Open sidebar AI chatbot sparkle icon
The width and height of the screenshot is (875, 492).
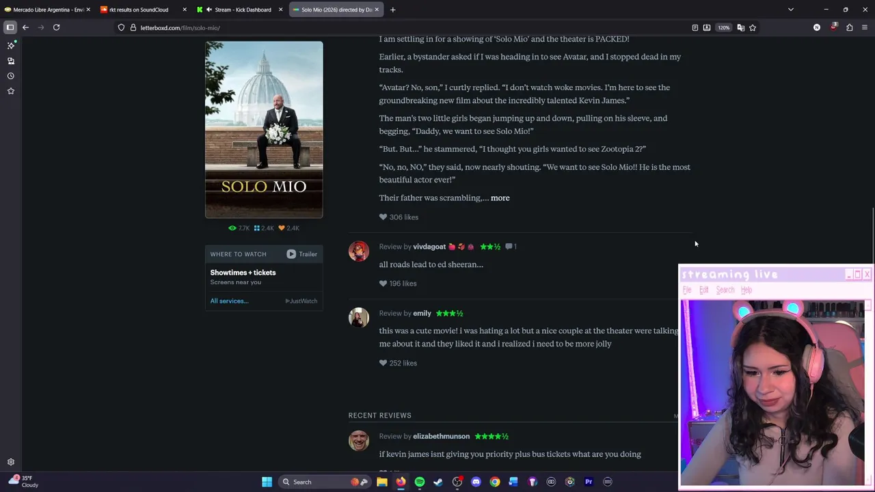click(x=11, y=45)
